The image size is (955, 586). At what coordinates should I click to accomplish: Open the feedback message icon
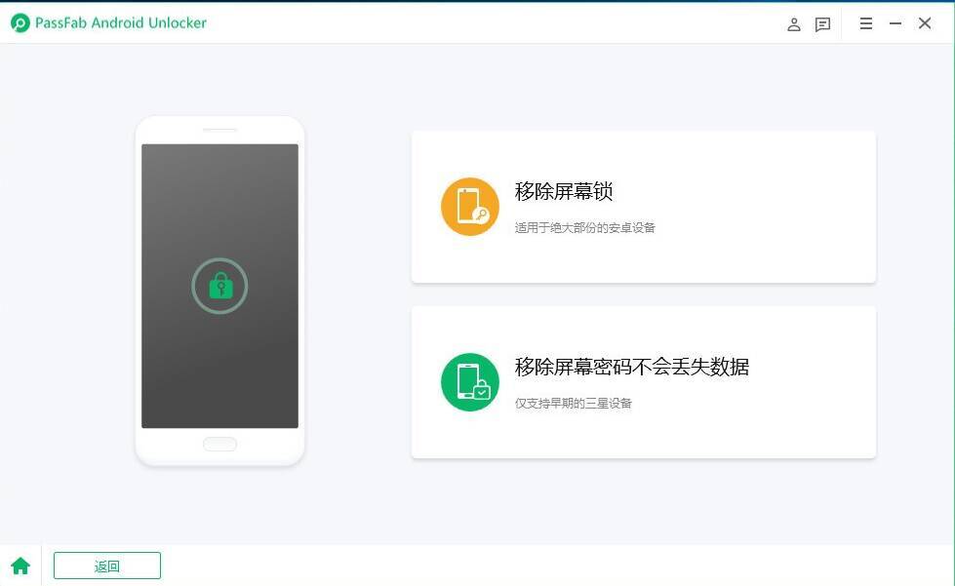tap(822, 24)
